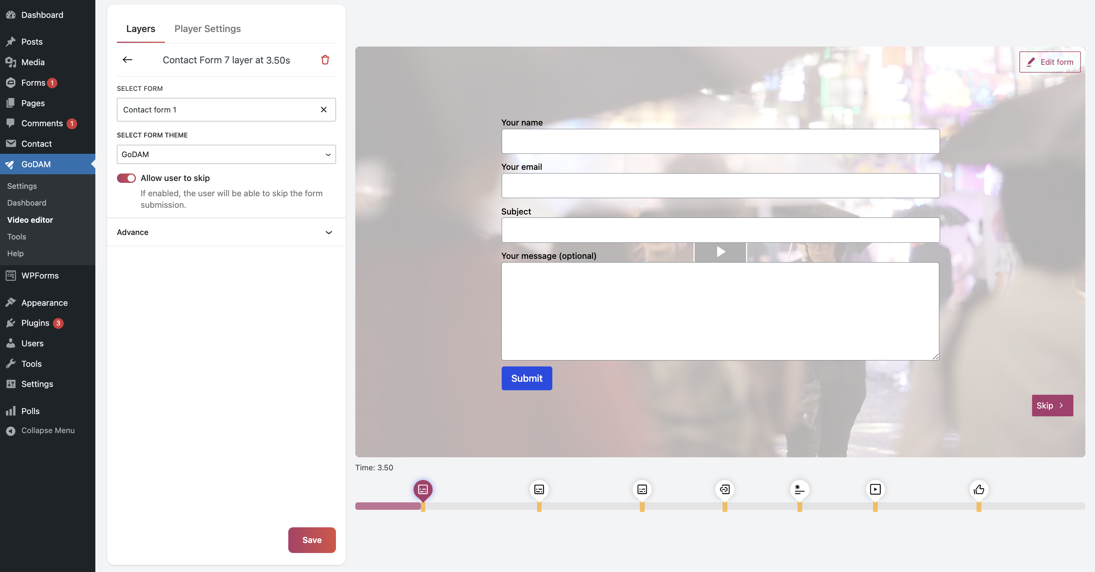The width and height of the screenshot is (1095, 572).
Task: Open the Select Form combo box
Action: [x=226, y=109]
